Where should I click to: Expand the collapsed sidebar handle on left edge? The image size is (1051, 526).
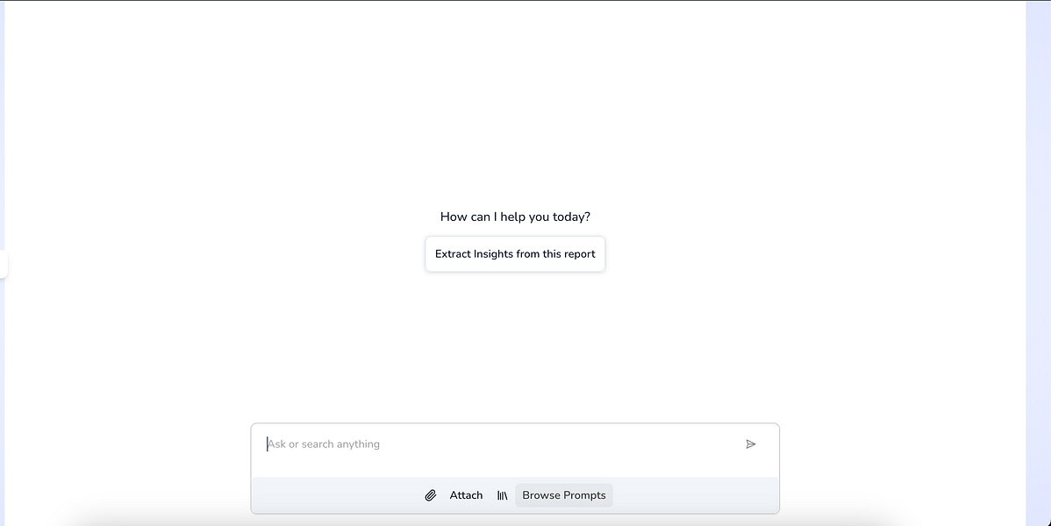(x=4, y=264)
